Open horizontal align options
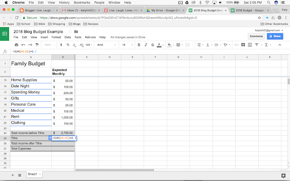 click(x=199, y=45)
